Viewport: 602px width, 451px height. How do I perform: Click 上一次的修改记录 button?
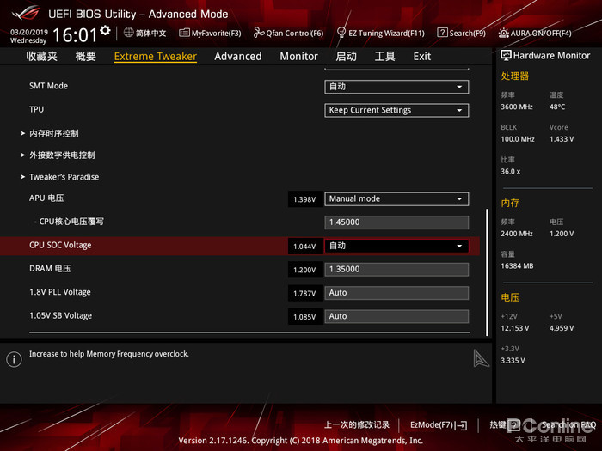[x=357, y=425]
